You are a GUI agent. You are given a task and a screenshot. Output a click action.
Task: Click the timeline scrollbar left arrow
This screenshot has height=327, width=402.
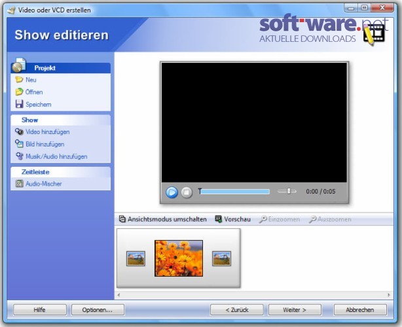(119, 295)
